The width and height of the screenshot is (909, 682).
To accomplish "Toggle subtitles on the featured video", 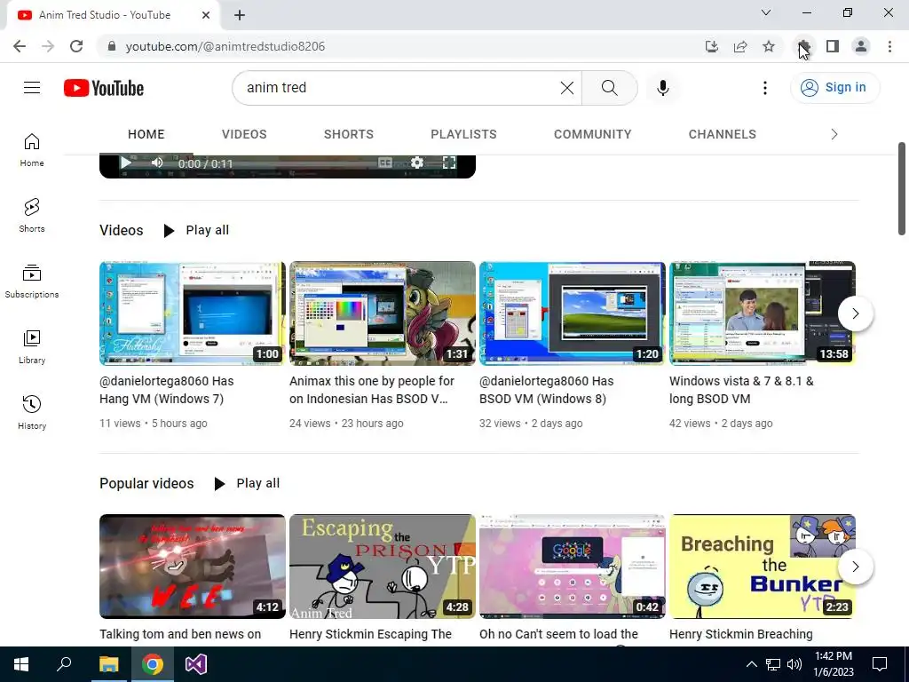I will point(385,163).
